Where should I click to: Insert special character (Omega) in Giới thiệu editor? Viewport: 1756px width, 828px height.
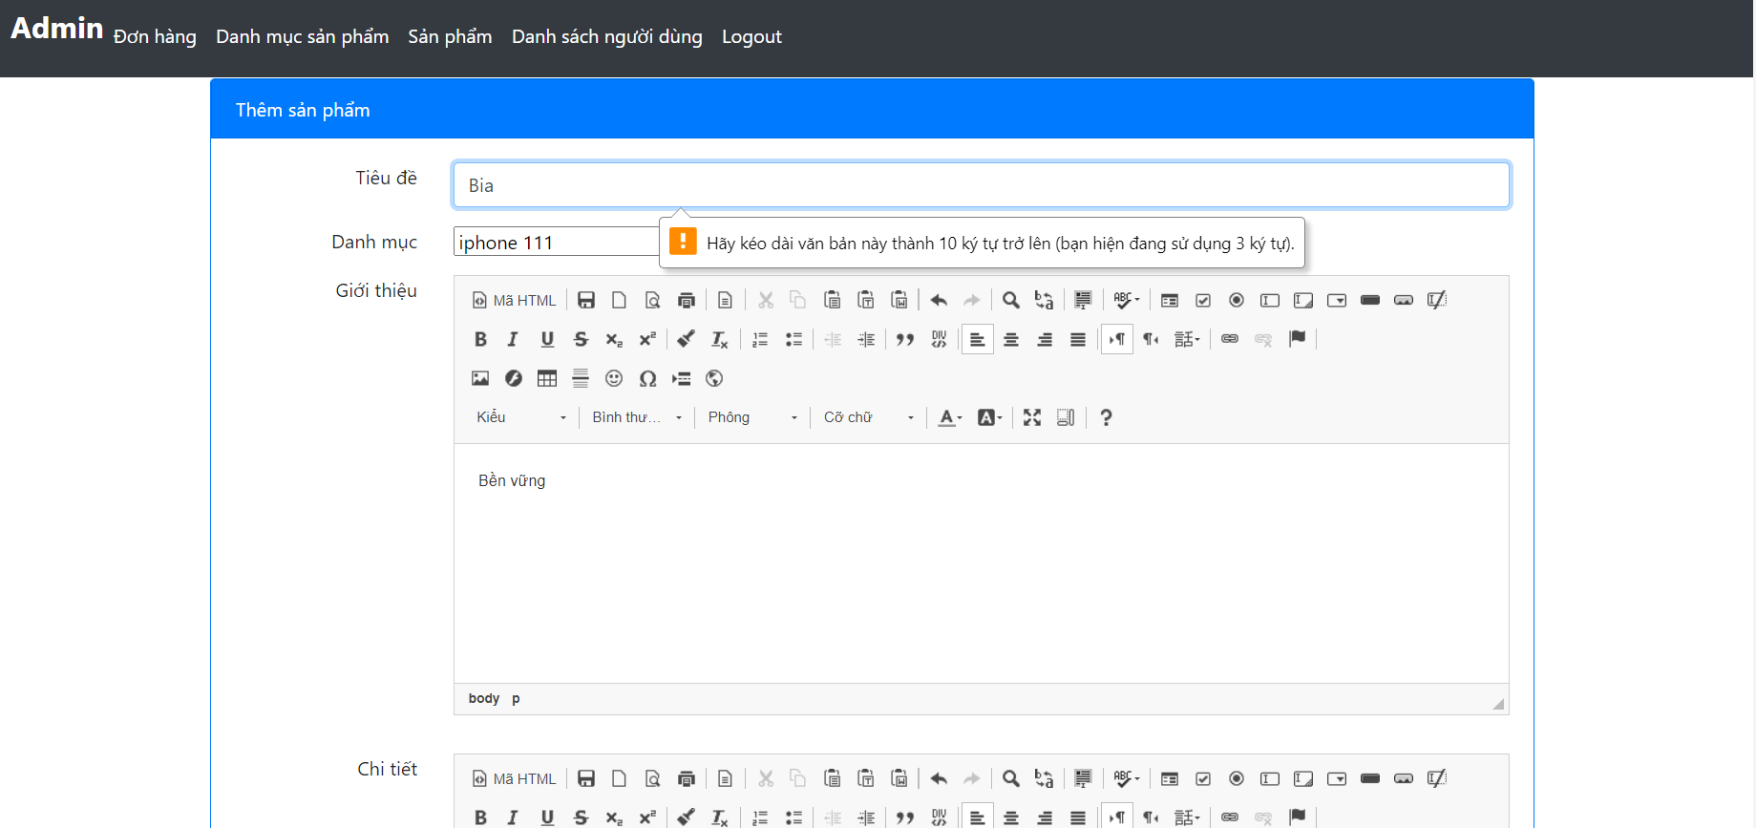pyautogui.click(x=647, y=379)
